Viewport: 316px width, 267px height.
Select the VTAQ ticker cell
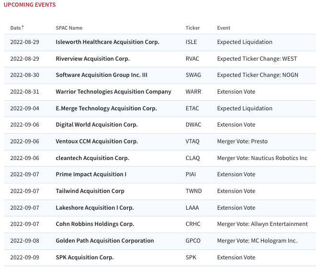pos(192,141)
